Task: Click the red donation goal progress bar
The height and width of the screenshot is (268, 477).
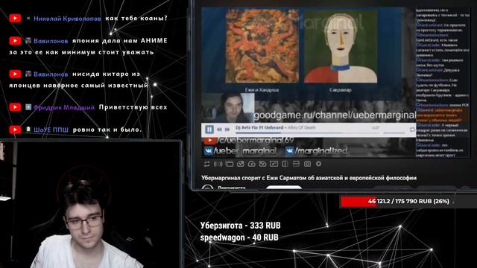Action: pos(358,202)
